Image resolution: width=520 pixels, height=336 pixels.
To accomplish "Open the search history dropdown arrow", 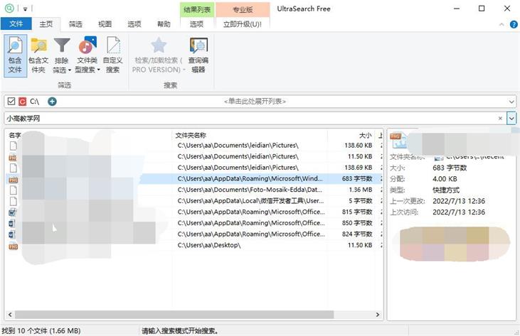I will [x=511, y=119].
